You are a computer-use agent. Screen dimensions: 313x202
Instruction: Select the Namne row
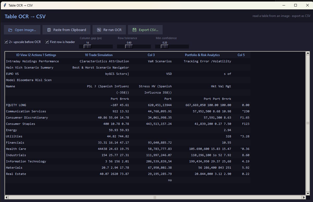(128, 86)
